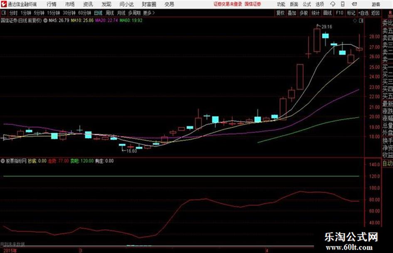Click the 29.16 high price label

pyautogui.click(x=327, y=27)
